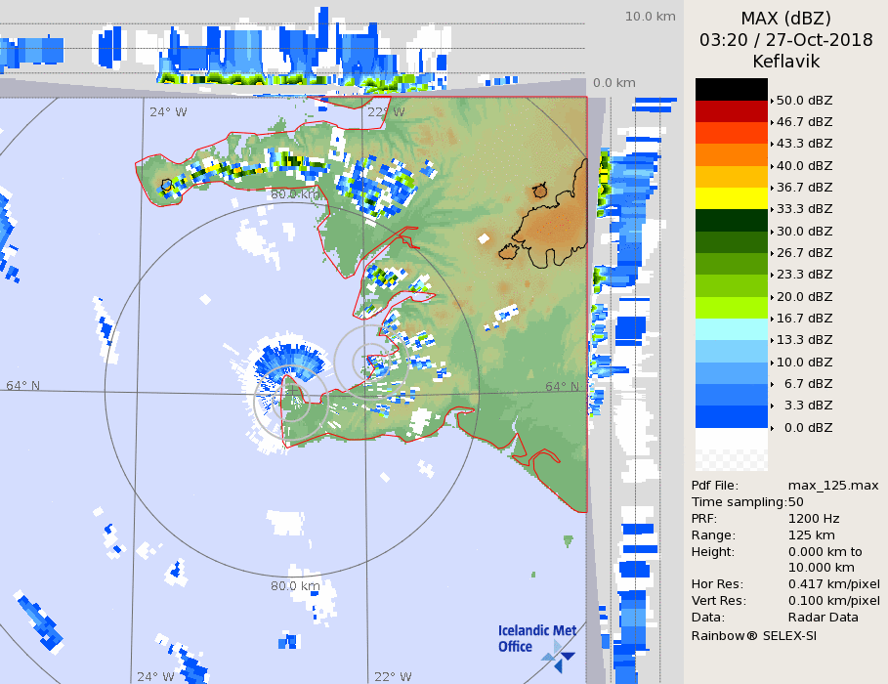Screen dimensions: 888x684
Task: Click the light cyan 13.3 dBZ swatch
Action: point(731,328)
